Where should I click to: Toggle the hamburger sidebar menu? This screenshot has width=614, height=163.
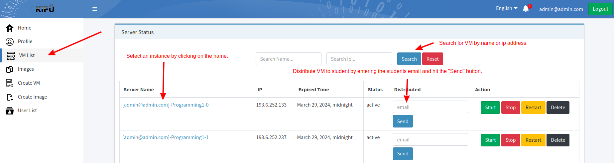point(95,9)
